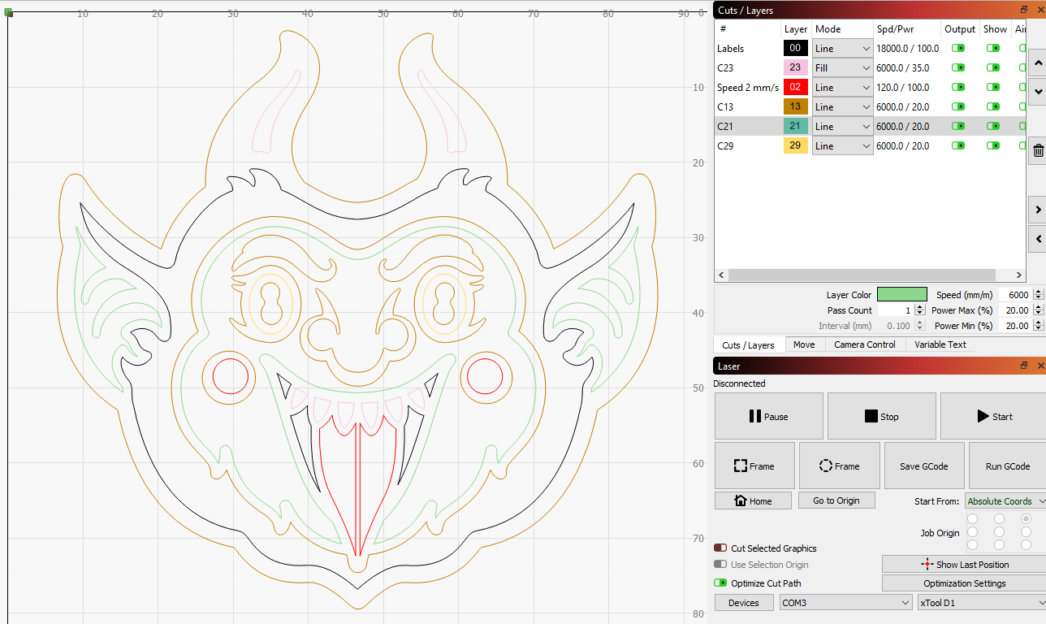The width and height of the screenshot is (1046, 624).
Task: Switch to the Camera Control tab
Action: point(865,344)
